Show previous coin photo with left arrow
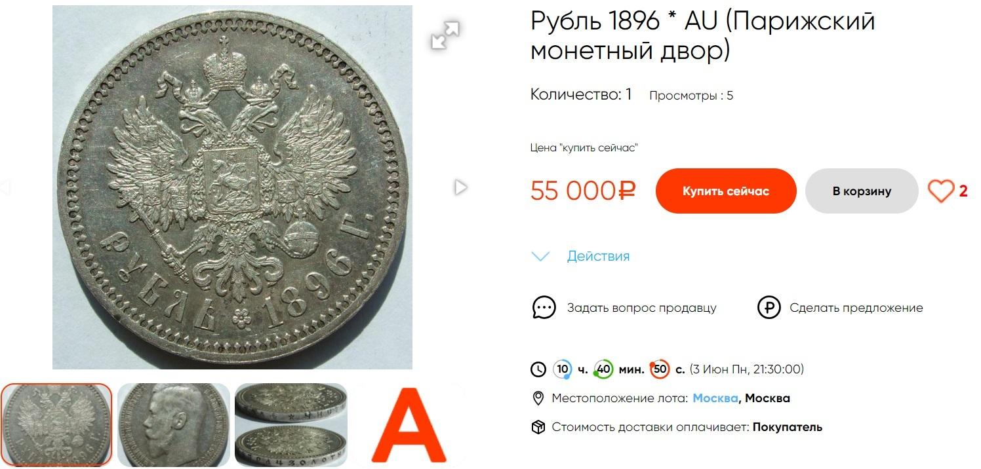The width and height of the screenshot is (981, 469). tap(5, 187)
